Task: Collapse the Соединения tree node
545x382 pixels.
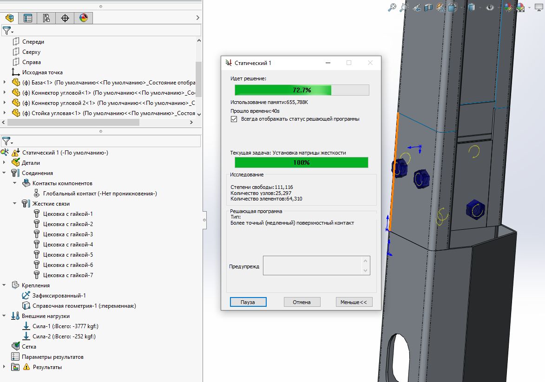Action: coord(4,173)
